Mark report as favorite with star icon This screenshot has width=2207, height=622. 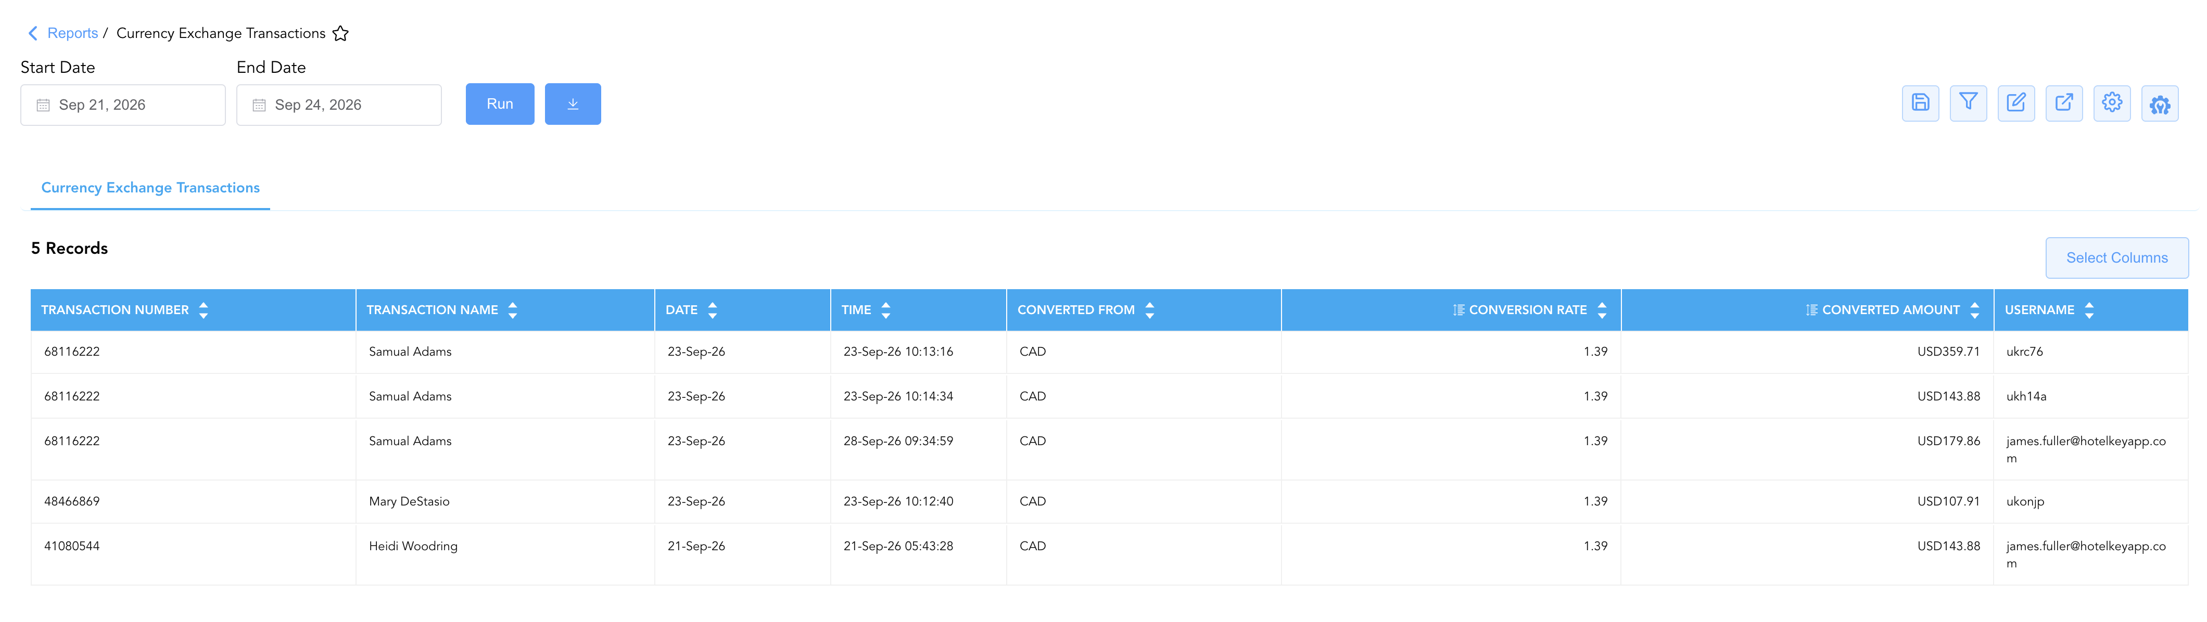click(x=340, y=33)
